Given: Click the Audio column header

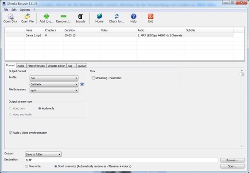Looking at the screenshot, I should point(161,30).
